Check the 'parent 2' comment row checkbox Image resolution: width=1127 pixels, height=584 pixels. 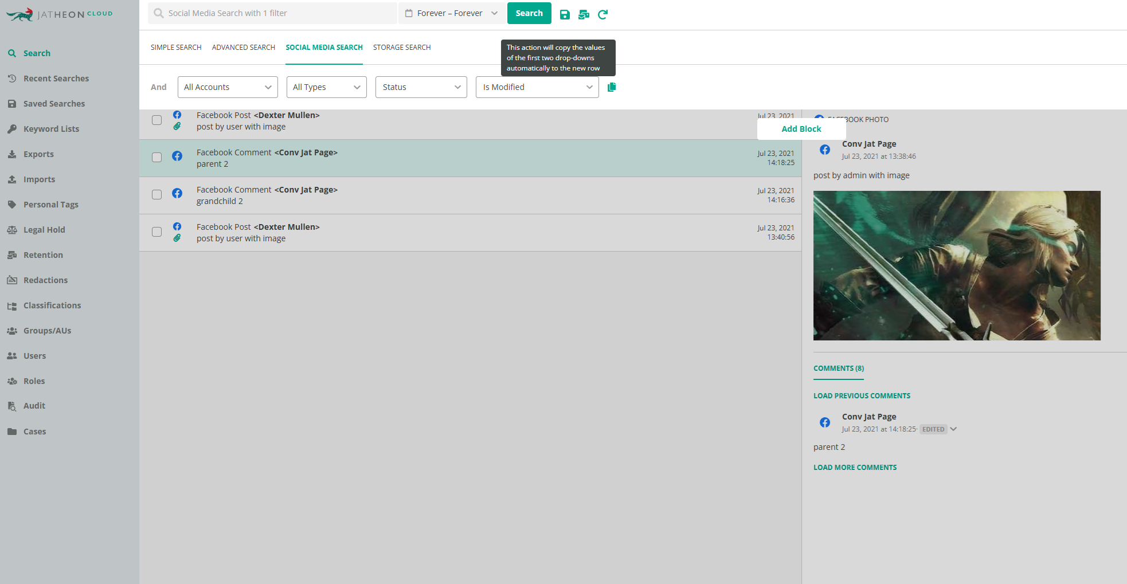(156, 157)
